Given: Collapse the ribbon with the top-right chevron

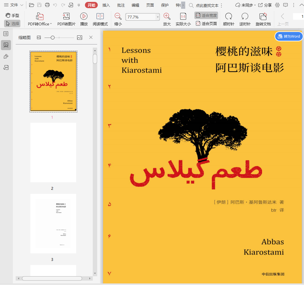Looking at the screenshot, I should 301,5.
